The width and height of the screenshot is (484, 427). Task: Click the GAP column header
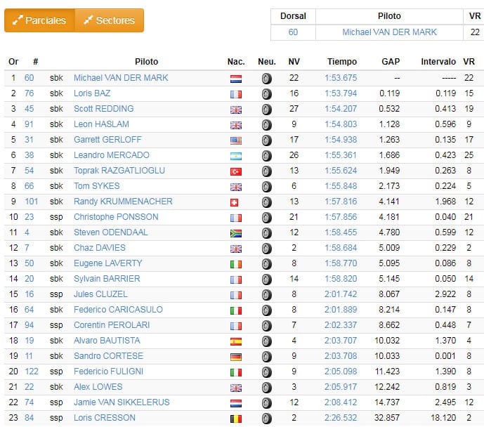click(390, 62)
